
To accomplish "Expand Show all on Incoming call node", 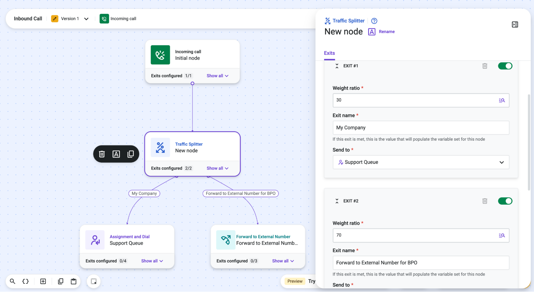I will pyautogui.click(x=217, y=76).
